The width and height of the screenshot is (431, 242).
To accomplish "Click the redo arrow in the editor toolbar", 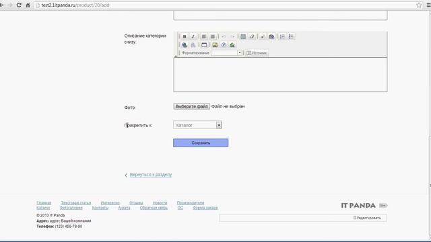I will point(232,36).
